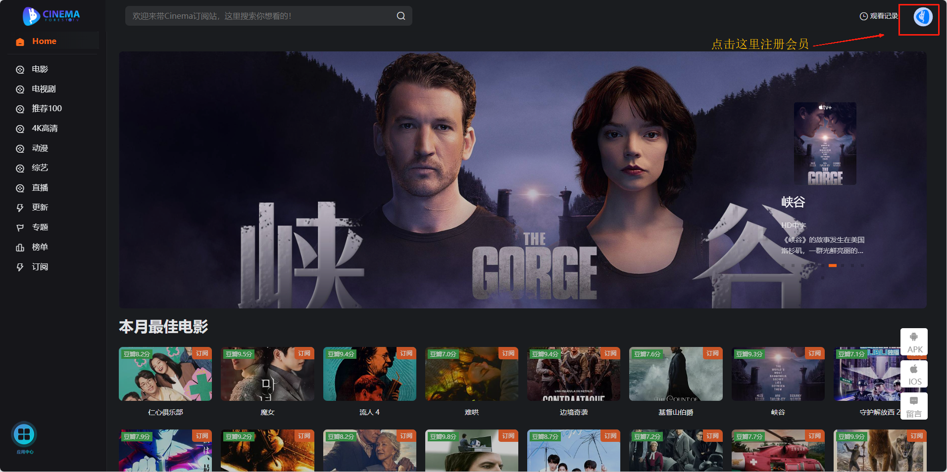Click the Cinema logo
The image size is (947, 472).
[51, 16]
